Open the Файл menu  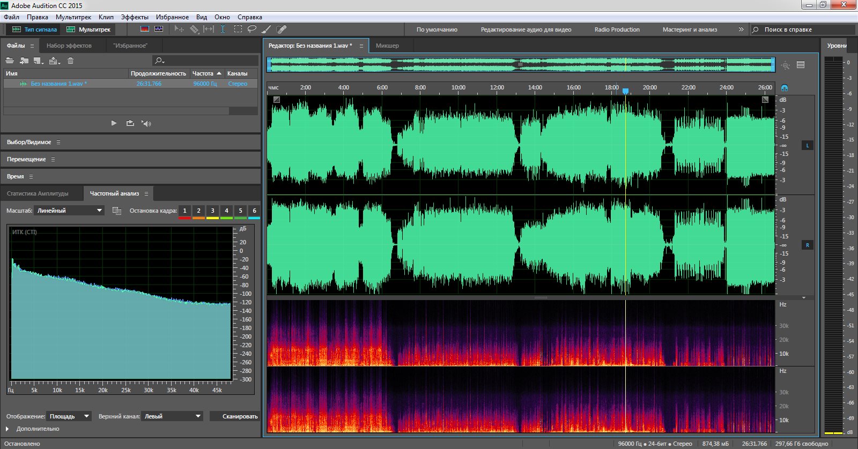click(11, 17)
